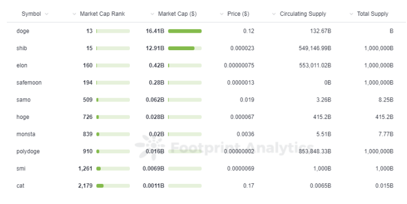407x204 pixels.
Task: Click the polydoge symbol cell
Action: [28, 152]
